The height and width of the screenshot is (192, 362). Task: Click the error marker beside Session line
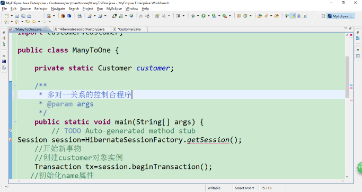pos(11,140)
